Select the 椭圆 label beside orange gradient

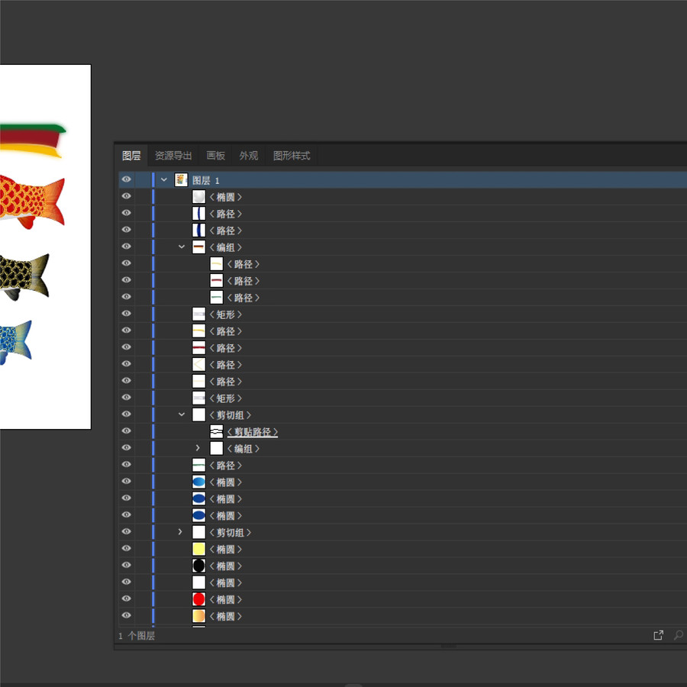[x=226, y=617]
